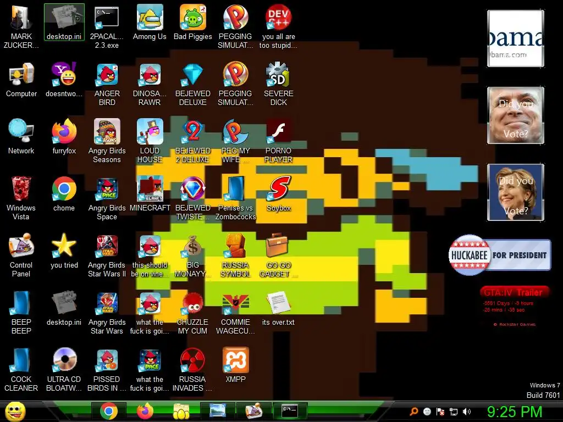Launch the GO GO GADGET briefcase icon
563x422 pixels.
tap(279, 255)
